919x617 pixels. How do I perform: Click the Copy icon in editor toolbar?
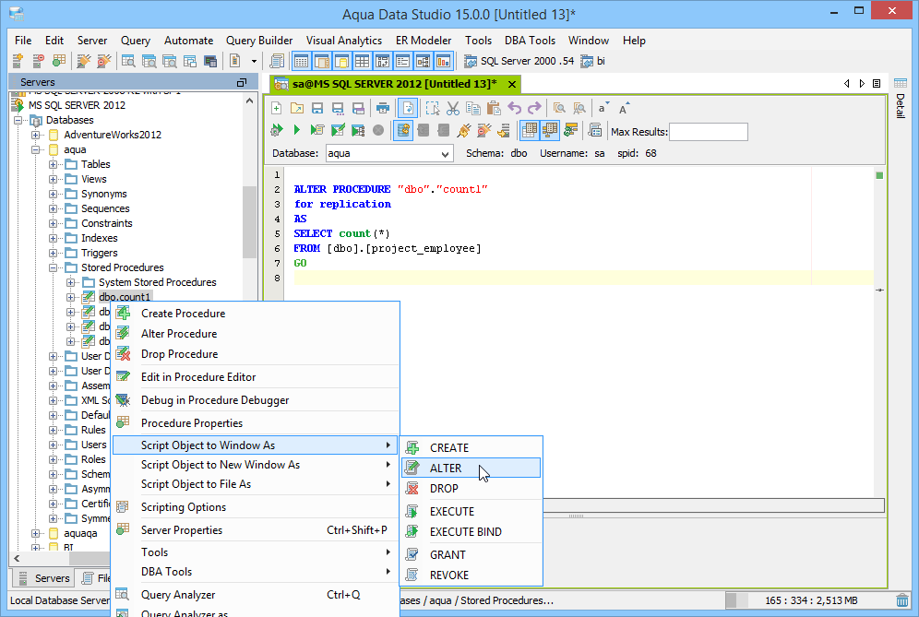pyautogui.click(x=473, y=108)
